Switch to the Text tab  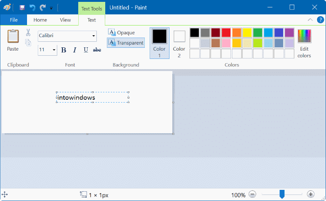(x=91, y=20)
